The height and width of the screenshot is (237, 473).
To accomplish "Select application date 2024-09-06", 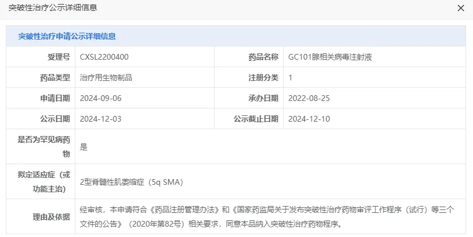I will (x=101, y=98).
